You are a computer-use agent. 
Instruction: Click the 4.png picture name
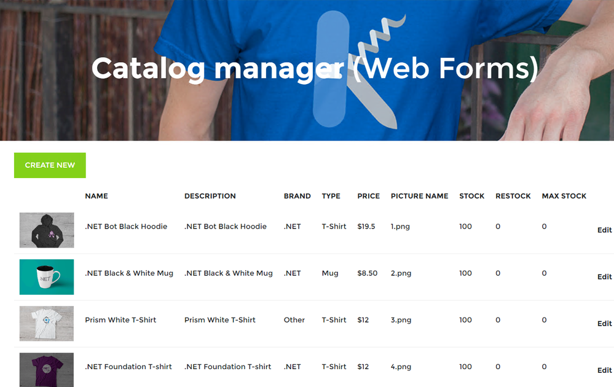point(401,367)
